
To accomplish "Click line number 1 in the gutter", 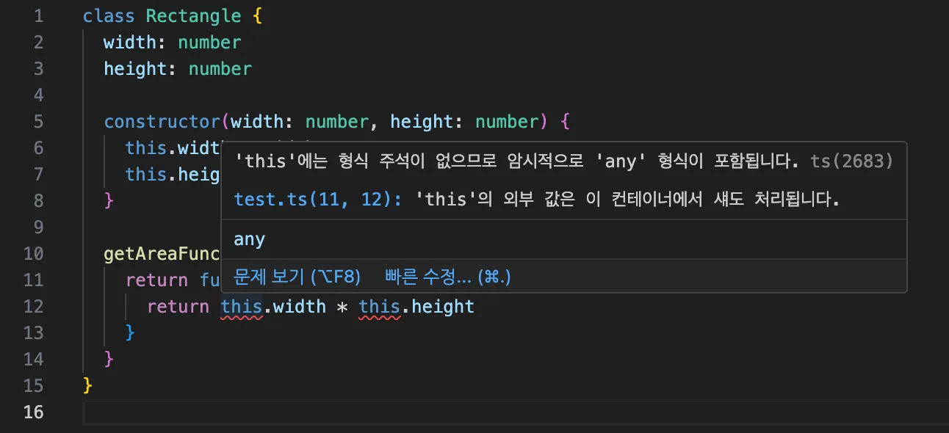I will click(x=39, y=15).
